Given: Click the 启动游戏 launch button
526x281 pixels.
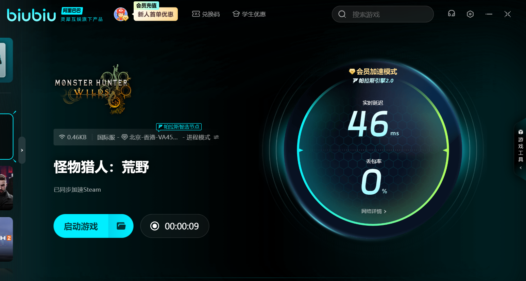Looking at the screenshot, I should pyautogui.click(x=81, y=226).
